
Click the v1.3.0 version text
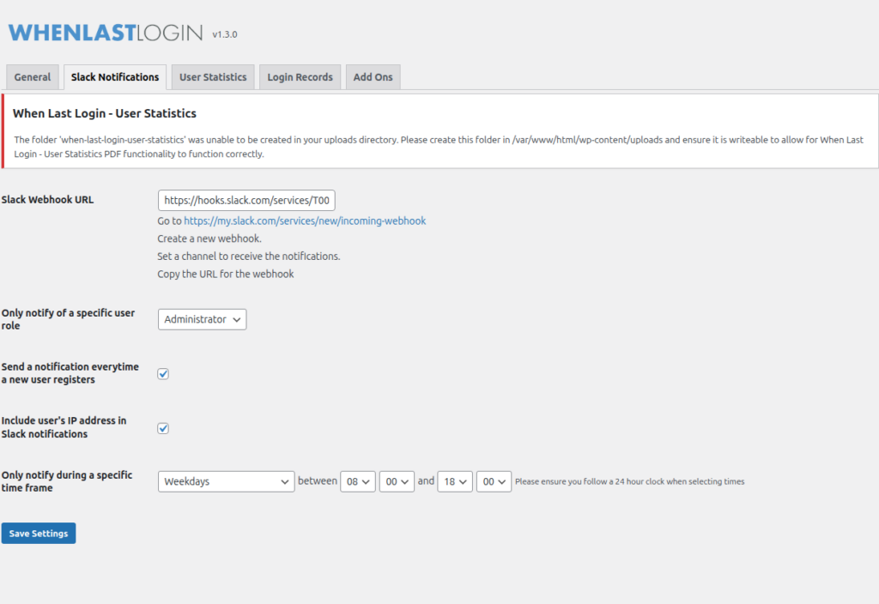(225, 34)
